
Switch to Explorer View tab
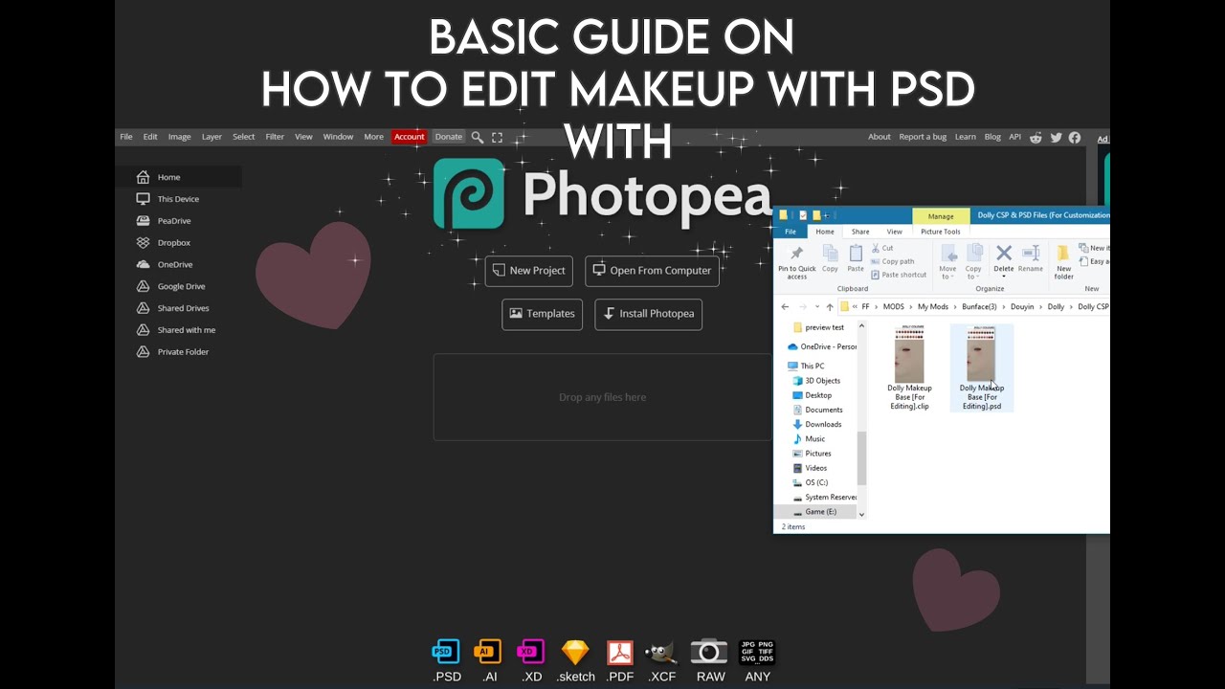pos(894,232)
